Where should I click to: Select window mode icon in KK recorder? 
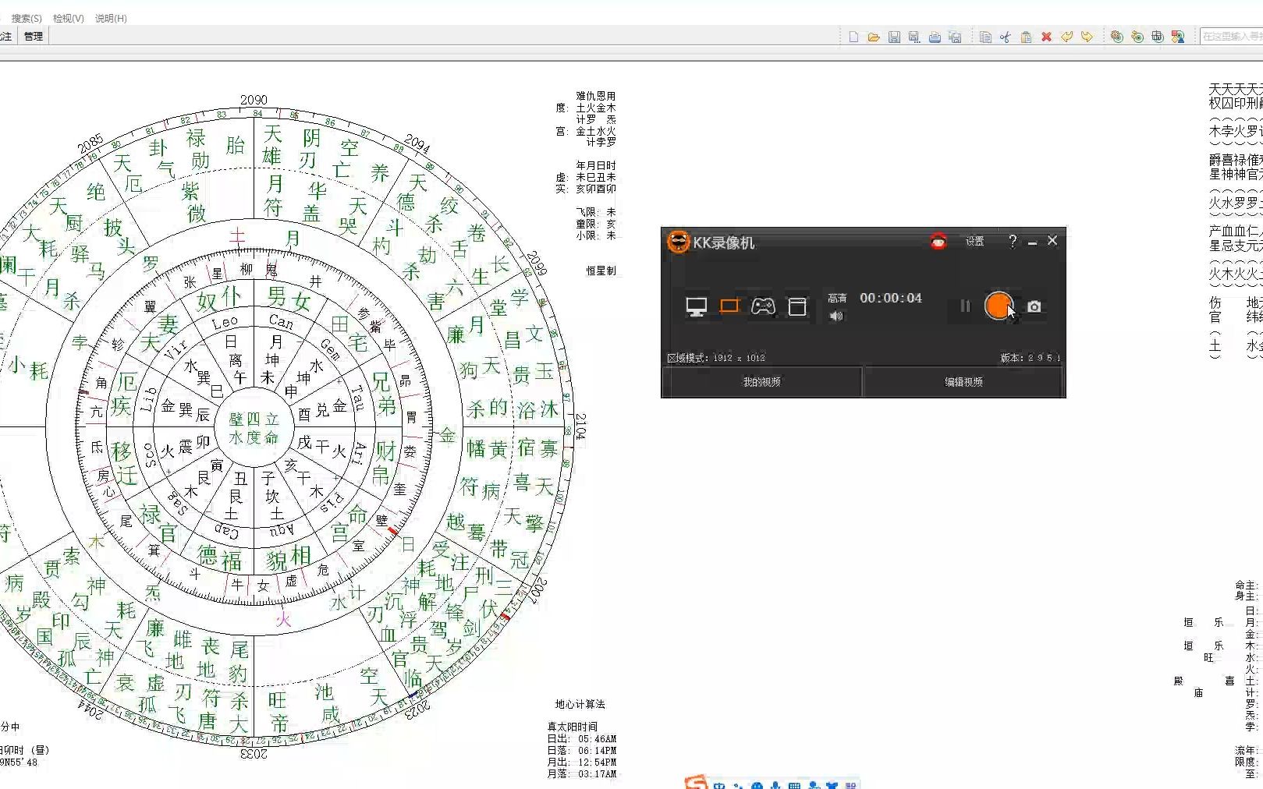[x=797, y=306]
